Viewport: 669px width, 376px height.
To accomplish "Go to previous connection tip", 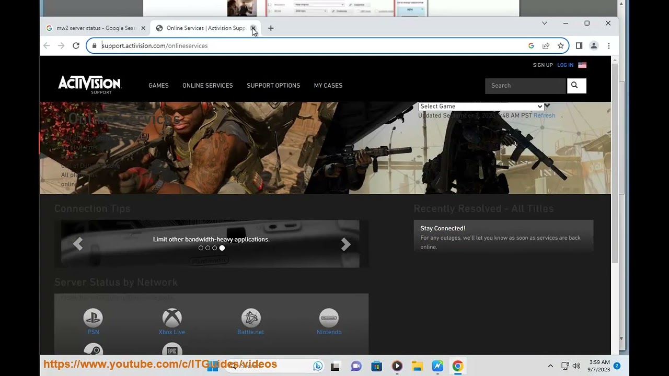I will [78, 244].
